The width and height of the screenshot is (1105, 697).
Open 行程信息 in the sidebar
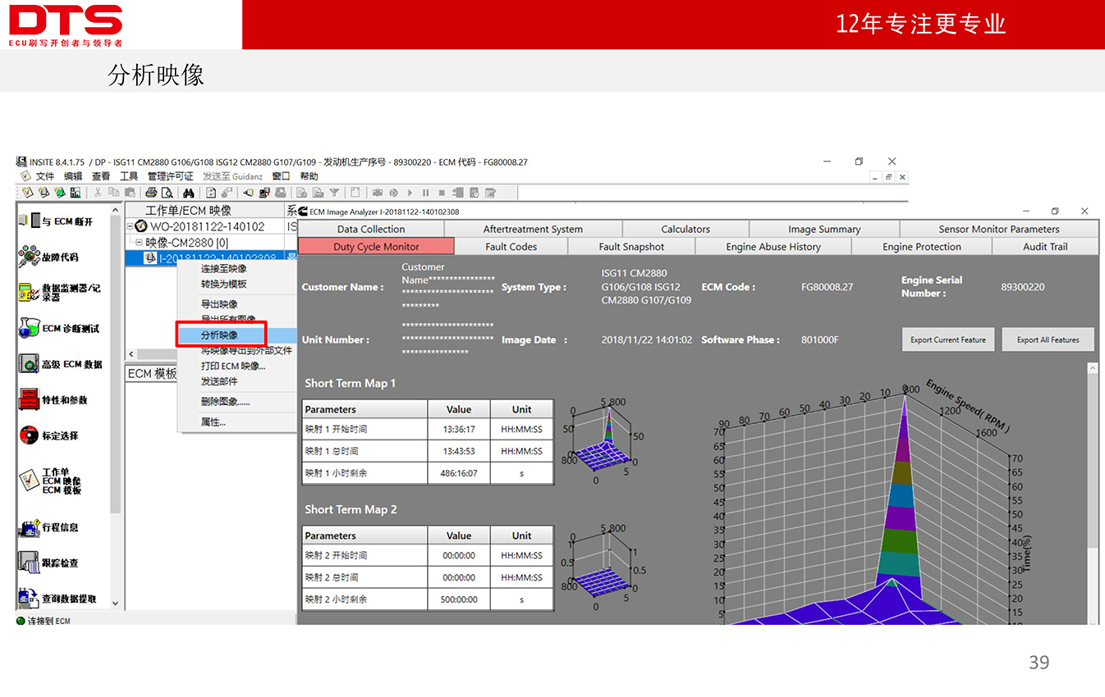click(x=49, y=527)
